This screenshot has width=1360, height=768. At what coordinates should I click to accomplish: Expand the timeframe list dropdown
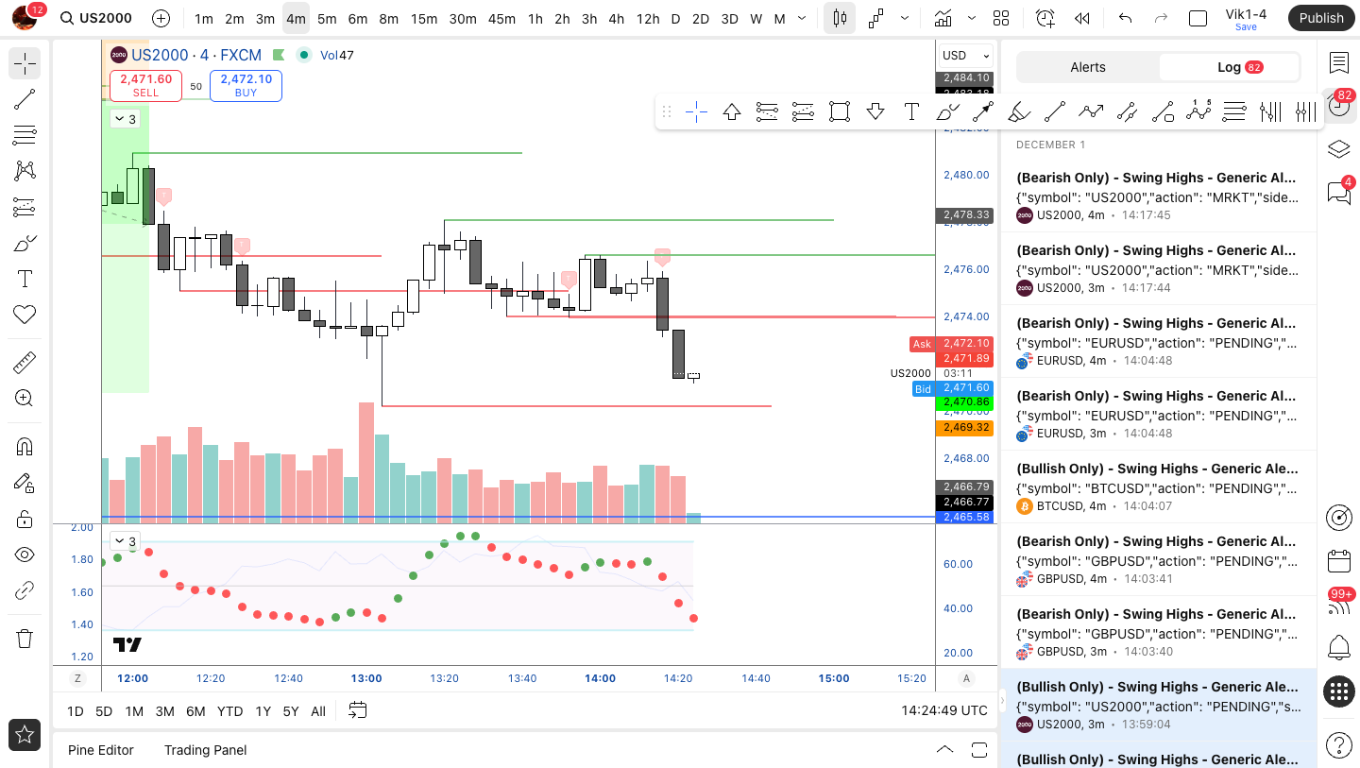802,18
